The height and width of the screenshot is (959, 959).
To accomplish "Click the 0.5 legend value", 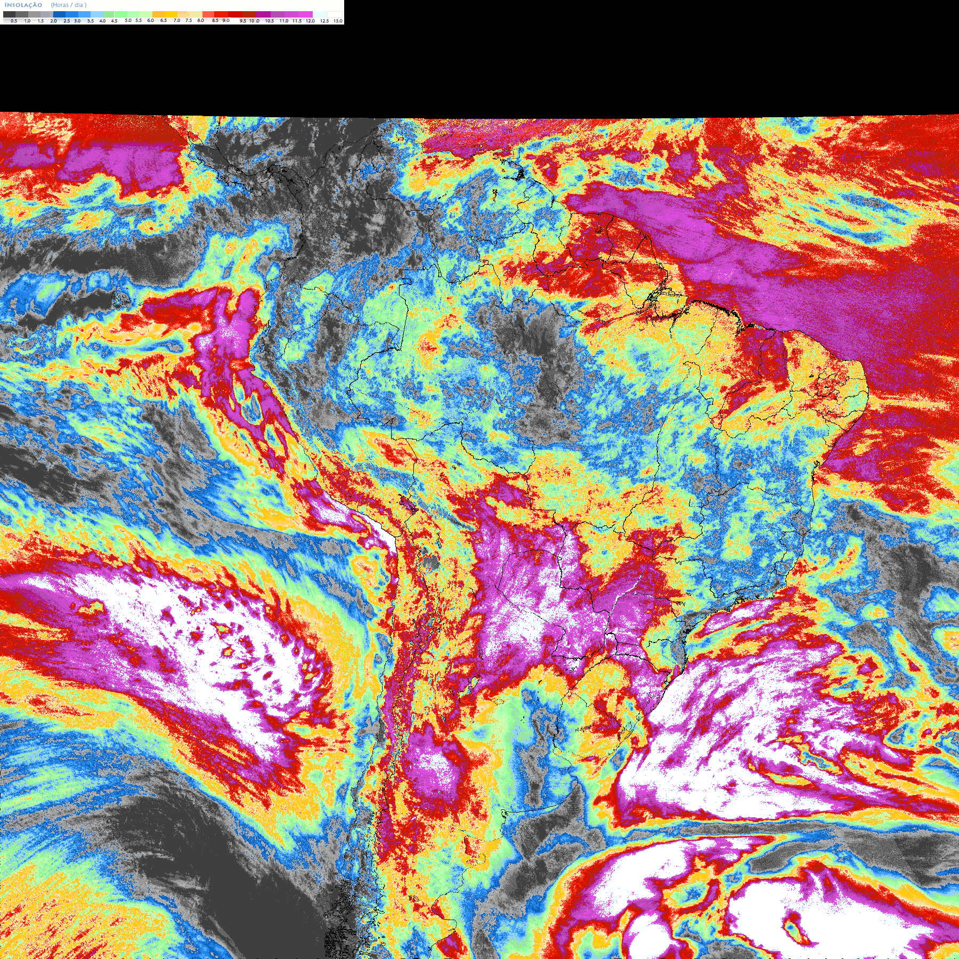I will (x=14, y=21).
